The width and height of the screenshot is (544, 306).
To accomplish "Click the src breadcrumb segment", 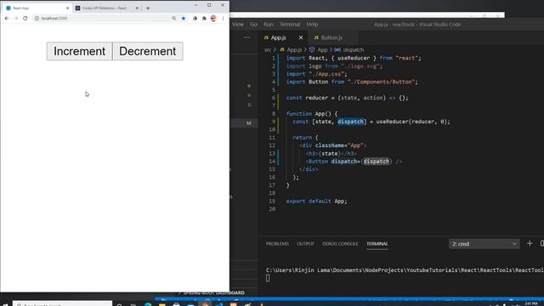I will point(268,50).
